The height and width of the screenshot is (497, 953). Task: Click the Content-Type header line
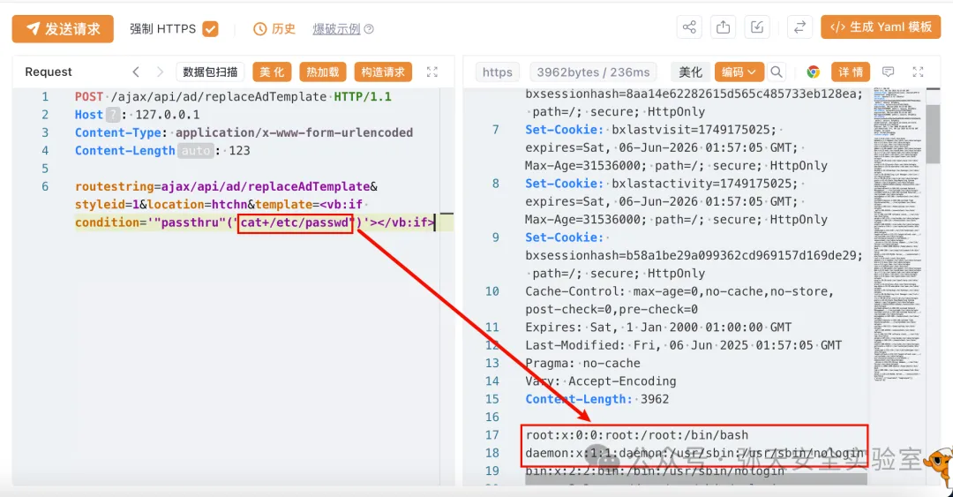pyautogui.click(x=244, y=132)
